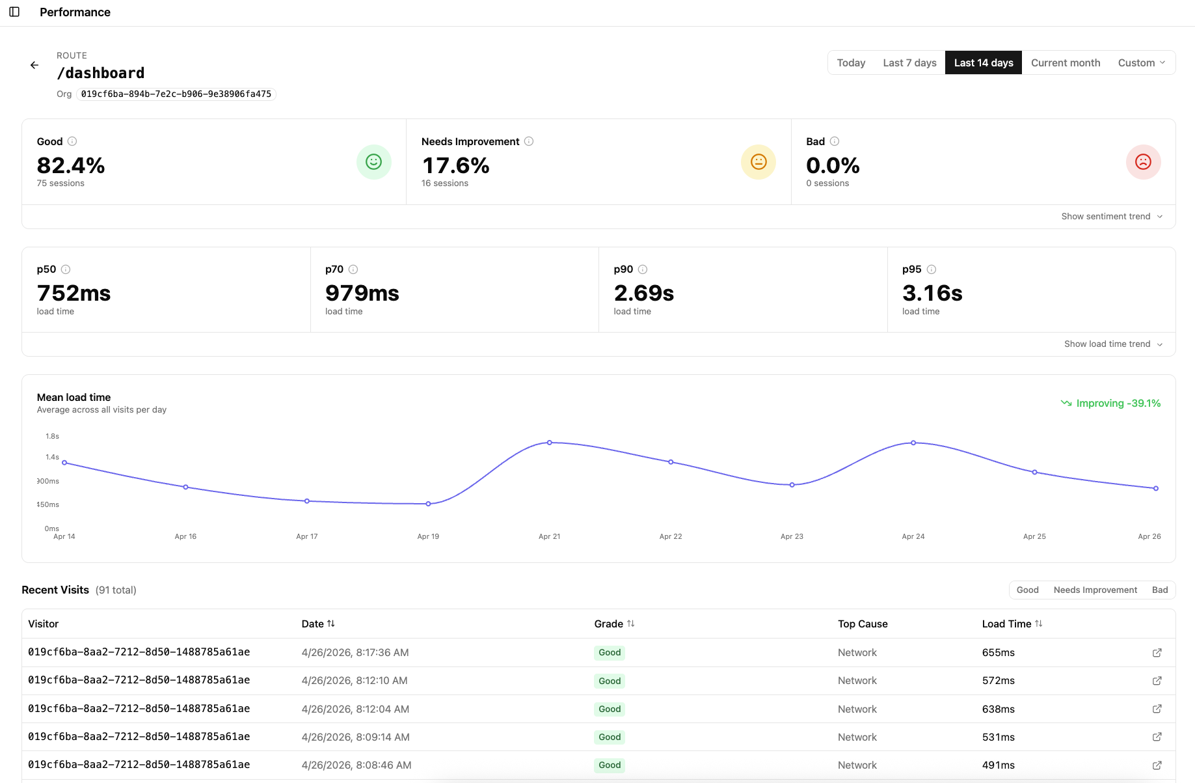Click the info icon beside p50

pyautogui.click(x=66, y=269)
